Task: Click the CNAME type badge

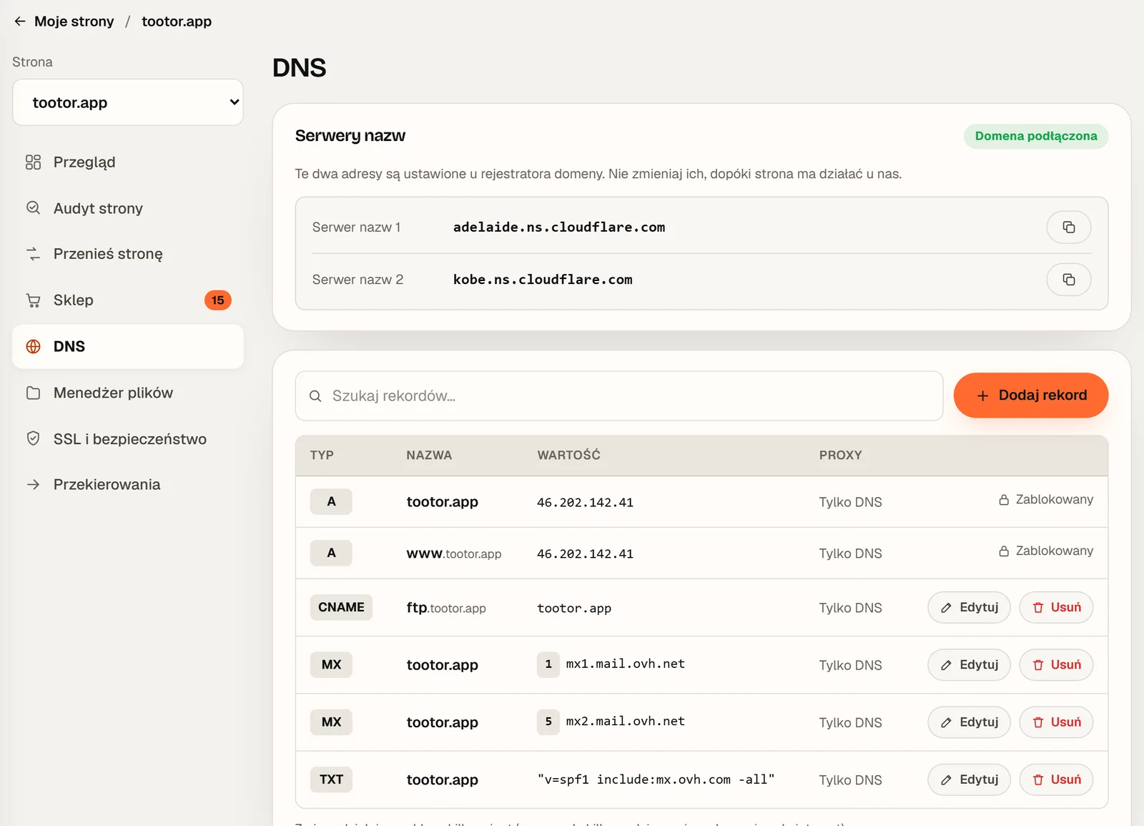Action: pos(341,607)
